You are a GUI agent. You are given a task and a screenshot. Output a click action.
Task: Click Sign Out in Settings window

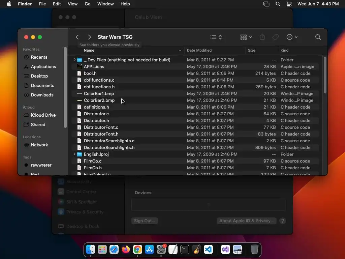(145, 221)
